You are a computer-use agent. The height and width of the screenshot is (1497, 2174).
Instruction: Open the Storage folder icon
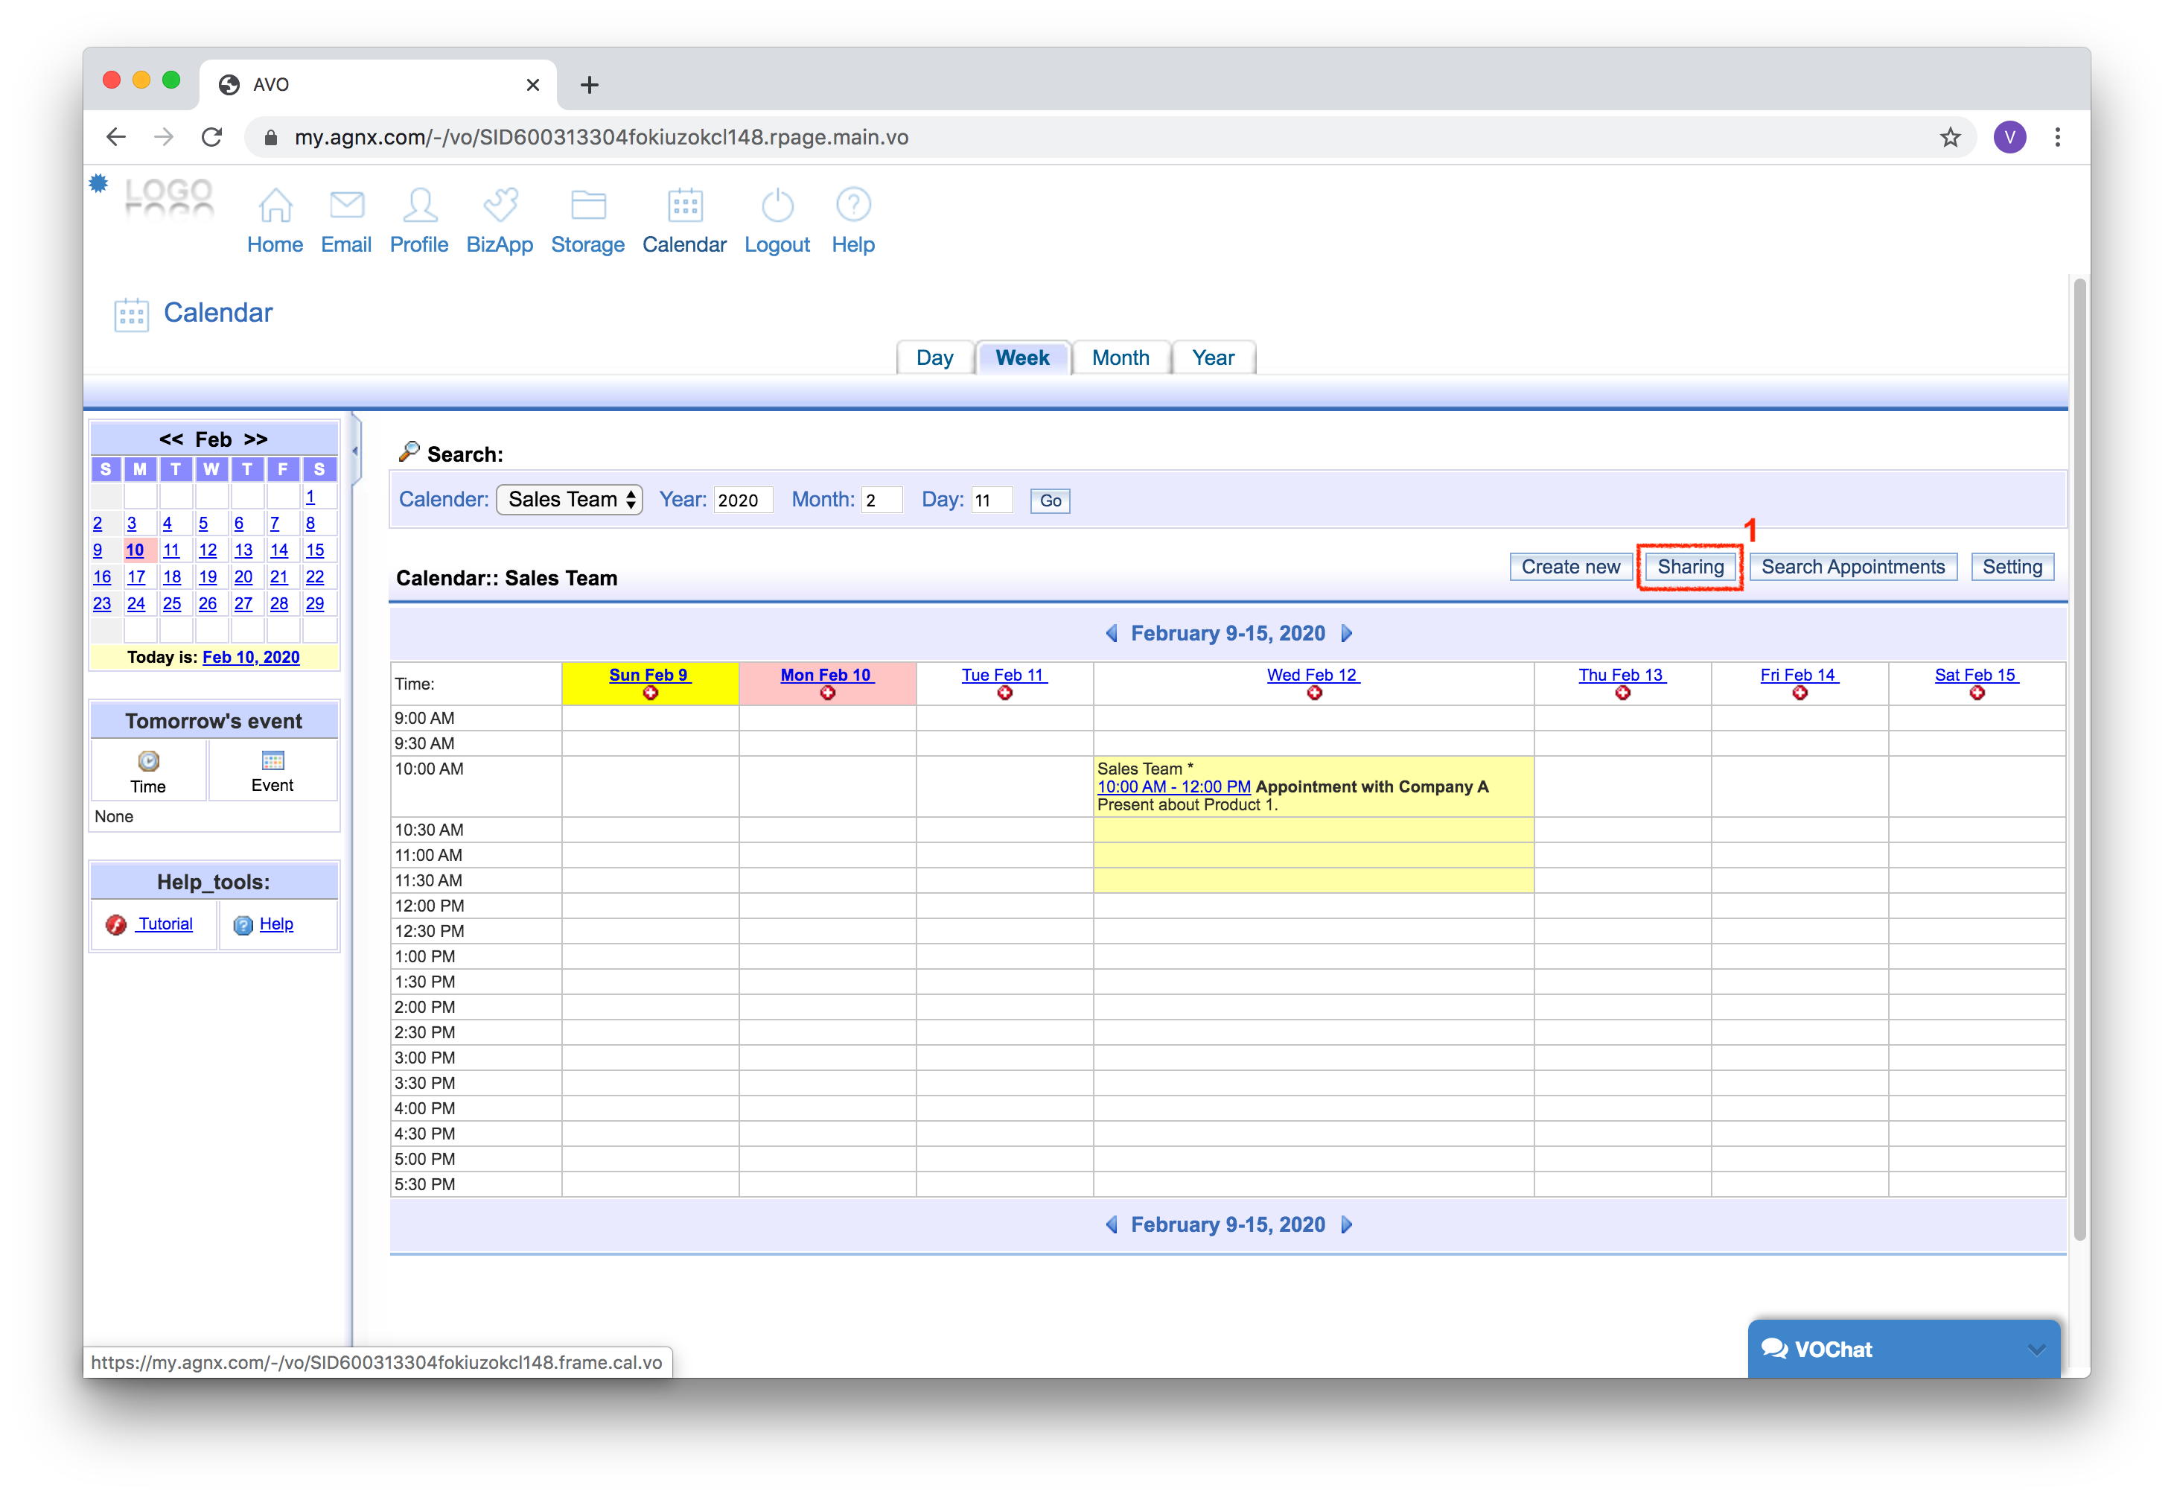587,205
